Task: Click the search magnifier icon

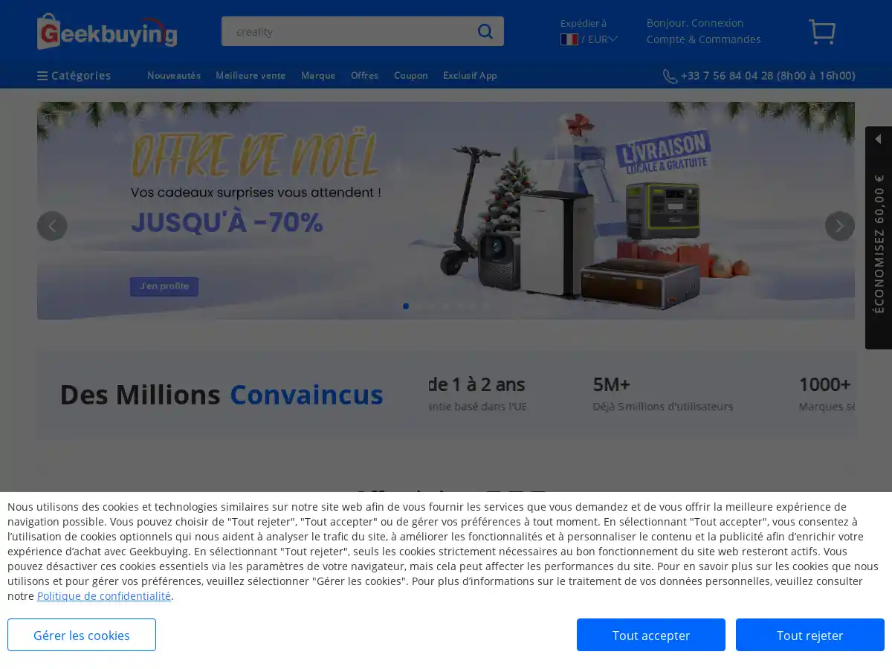Action: click(x=485, y=30)
